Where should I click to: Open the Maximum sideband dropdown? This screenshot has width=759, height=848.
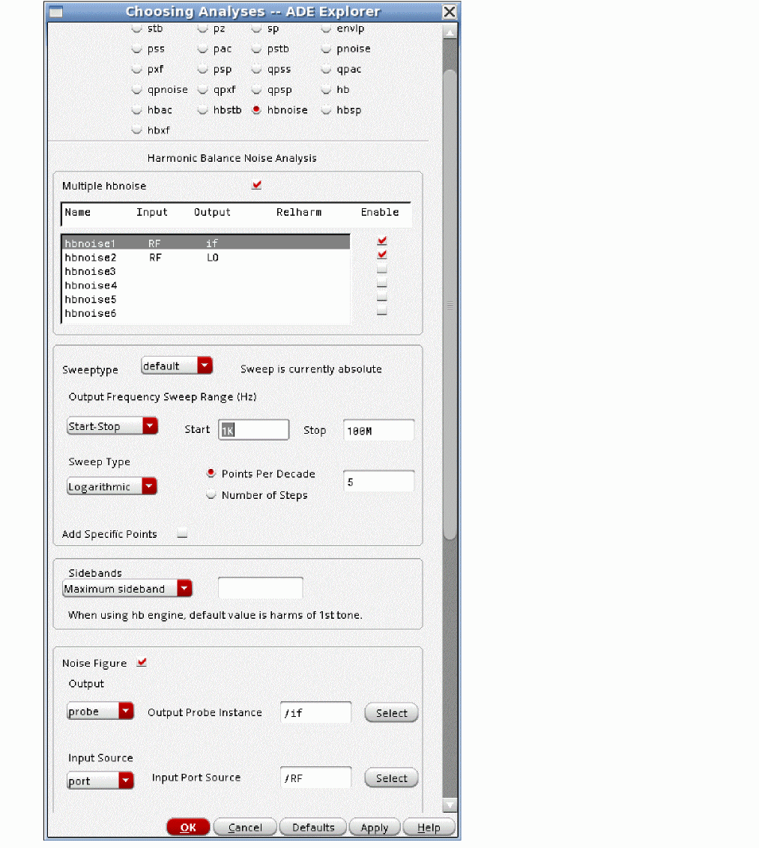pyautogui.click(x=127, y=589)
